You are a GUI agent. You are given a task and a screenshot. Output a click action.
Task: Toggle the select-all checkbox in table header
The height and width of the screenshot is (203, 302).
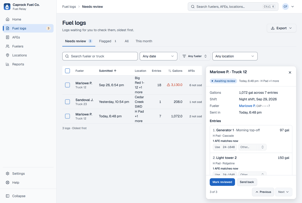click(67, 71)
